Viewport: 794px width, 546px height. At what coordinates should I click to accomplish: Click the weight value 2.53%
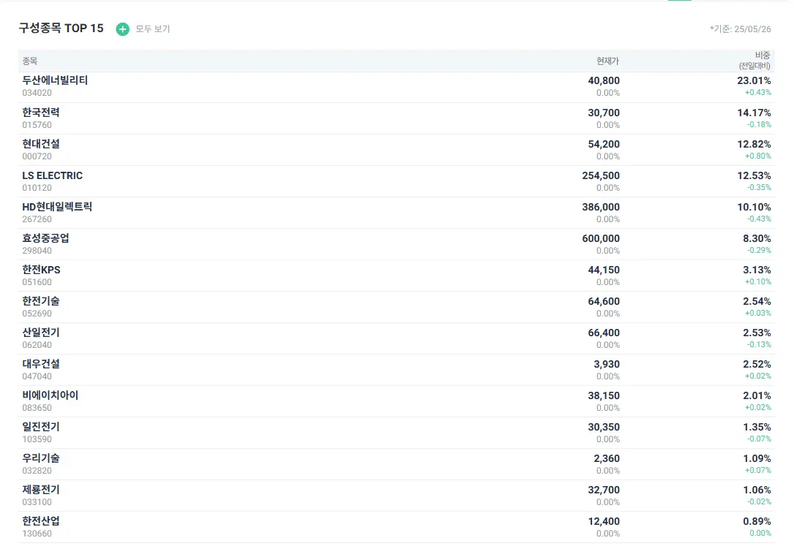pyautogui.click(x=757, y=333)
